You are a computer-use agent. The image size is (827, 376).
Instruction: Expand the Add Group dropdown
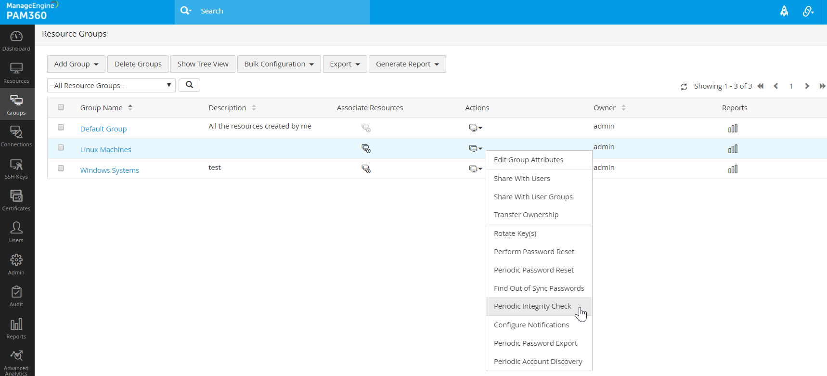pos(76,64)
